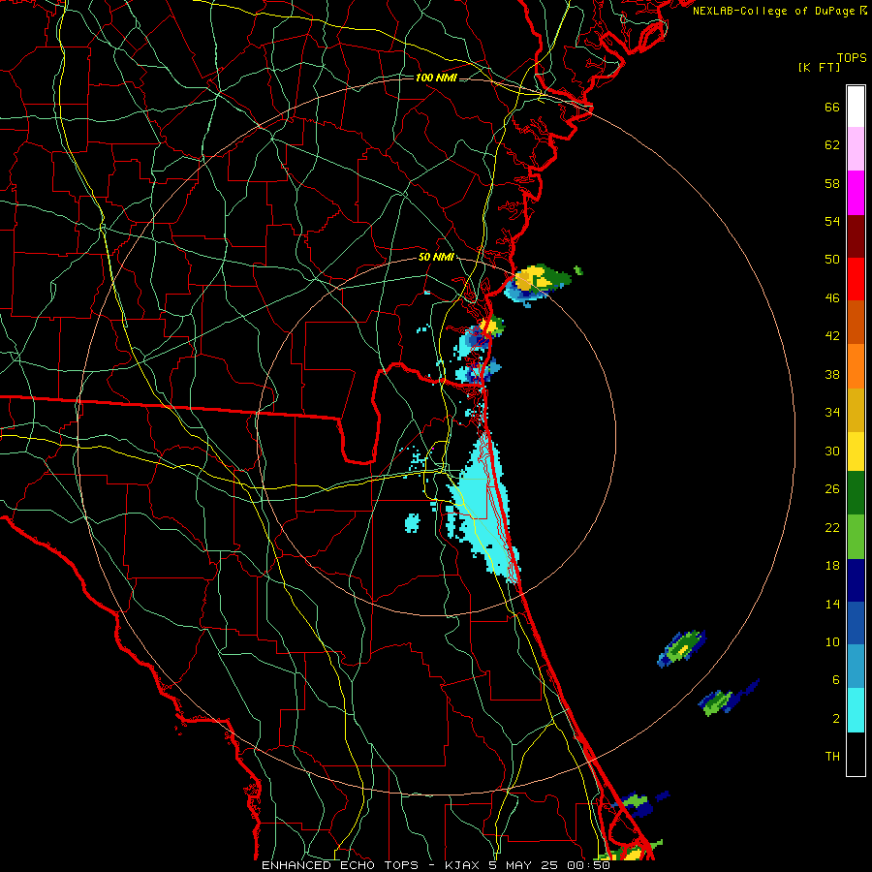Image resolution: width=872 pixels, height=872 pixels.
Task: Click the 30 legend value
Action: click(832, 451)
